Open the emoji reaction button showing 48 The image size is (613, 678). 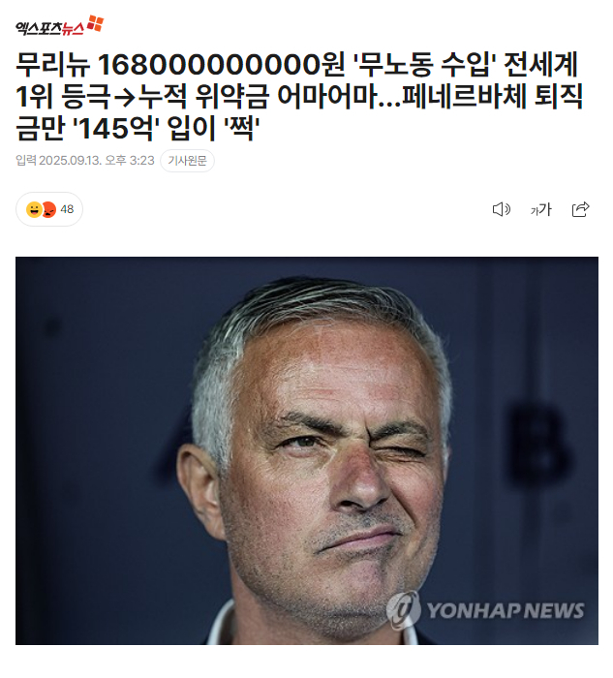coord(49,209)
